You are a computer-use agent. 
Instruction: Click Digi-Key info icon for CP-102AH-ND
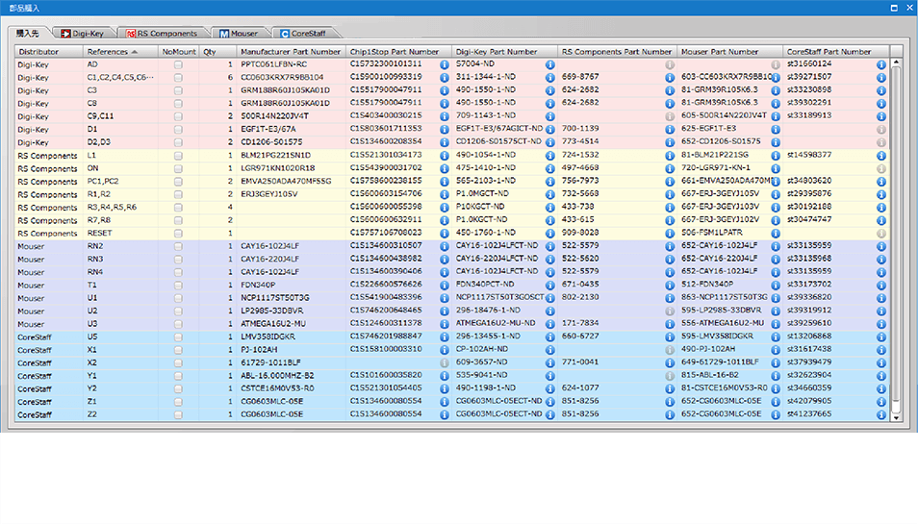550,350
